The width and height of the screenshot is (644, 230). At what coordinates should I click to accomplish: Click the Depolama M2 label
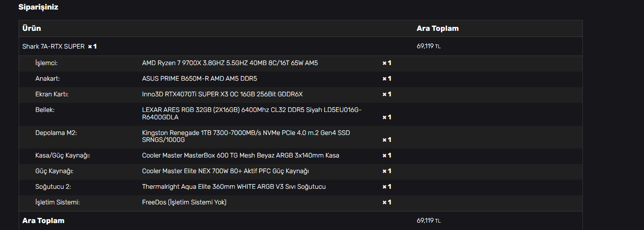pos(56,133)
